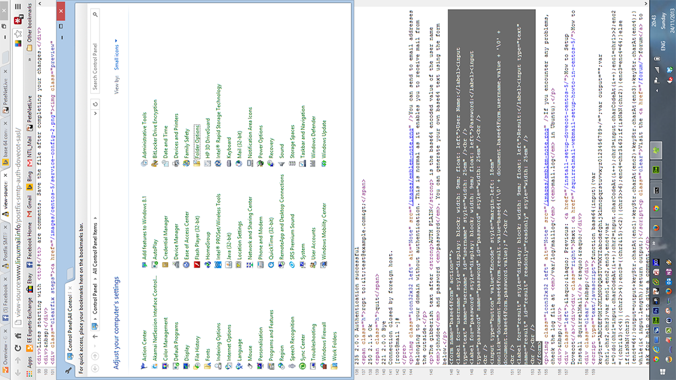Click the Credential Manager icon
676x380 pixels.
pos(165,265)
